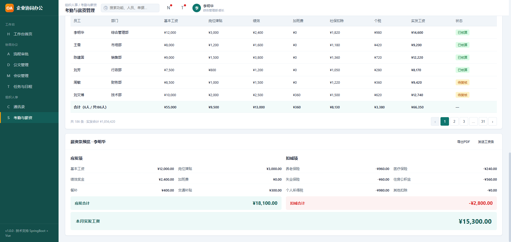Image resolution: width=511 pixels, height=242 pixels.
Task: Go to previous page arrow
Action: [435, 121]
